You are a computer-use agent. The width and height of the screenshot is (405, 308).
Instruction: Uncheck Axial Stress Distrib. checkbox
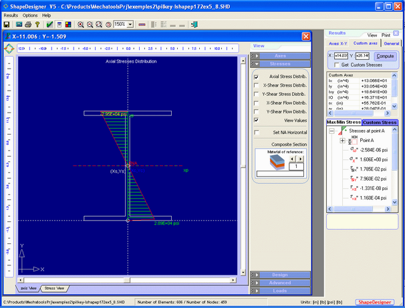tap(256, 77)
